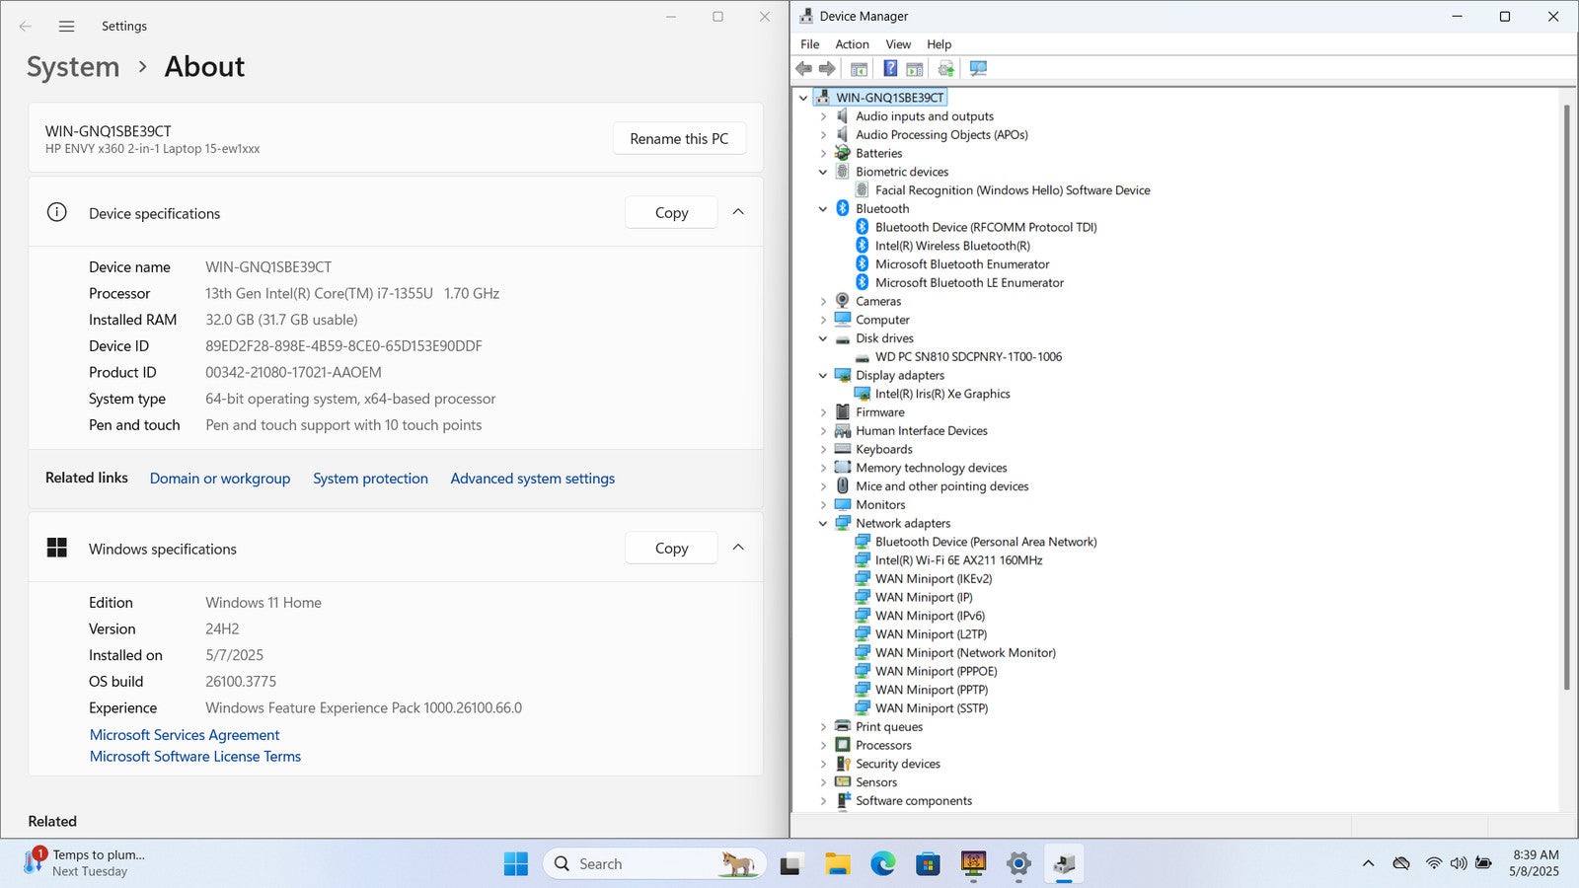Screen dimensions: 1579x888
Task: Collapse the Biometric devices node
Action: click(x=823, y=172)
